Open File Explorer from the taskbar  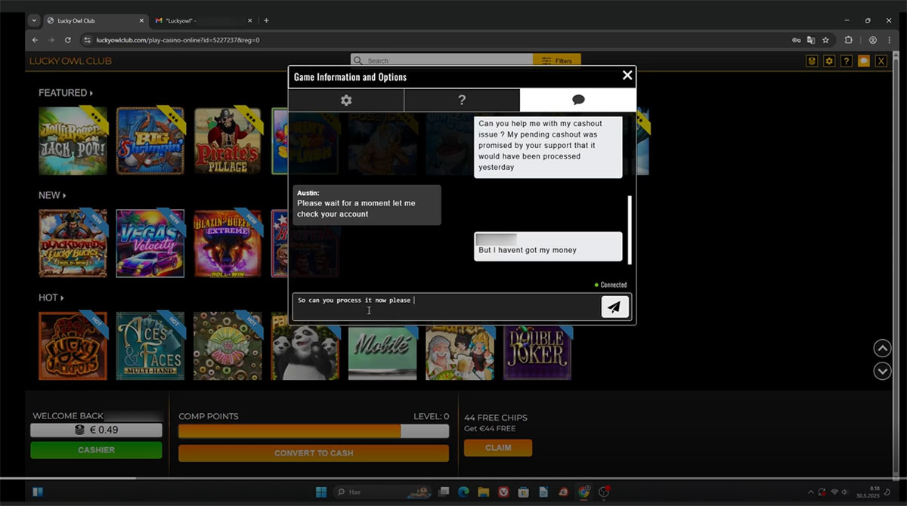[484, 492]
